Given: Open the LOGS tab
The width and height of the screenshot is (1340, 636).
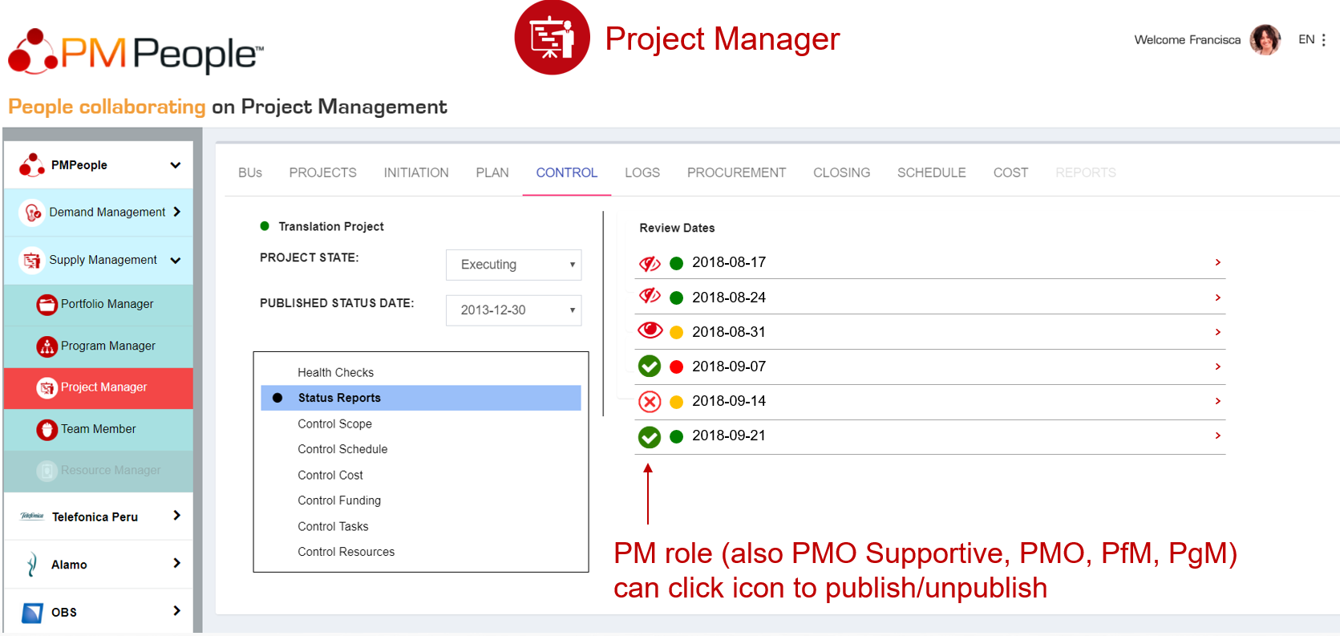Looking at the screenshot, I should pyautogui.click(x=642, y=172).
